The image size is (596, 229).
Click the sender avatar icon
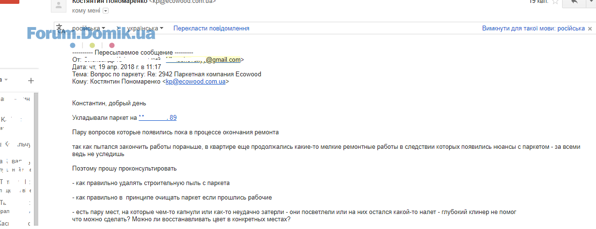click(59, 5)
